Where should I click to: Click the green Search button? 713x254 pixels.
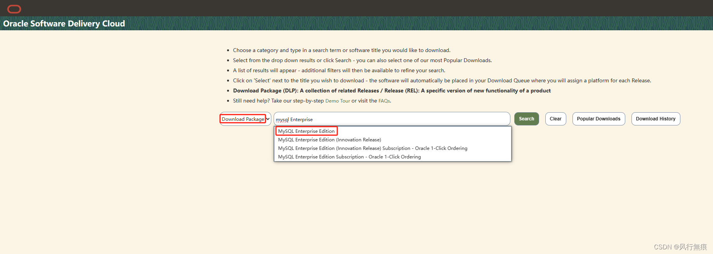point(526,119)
